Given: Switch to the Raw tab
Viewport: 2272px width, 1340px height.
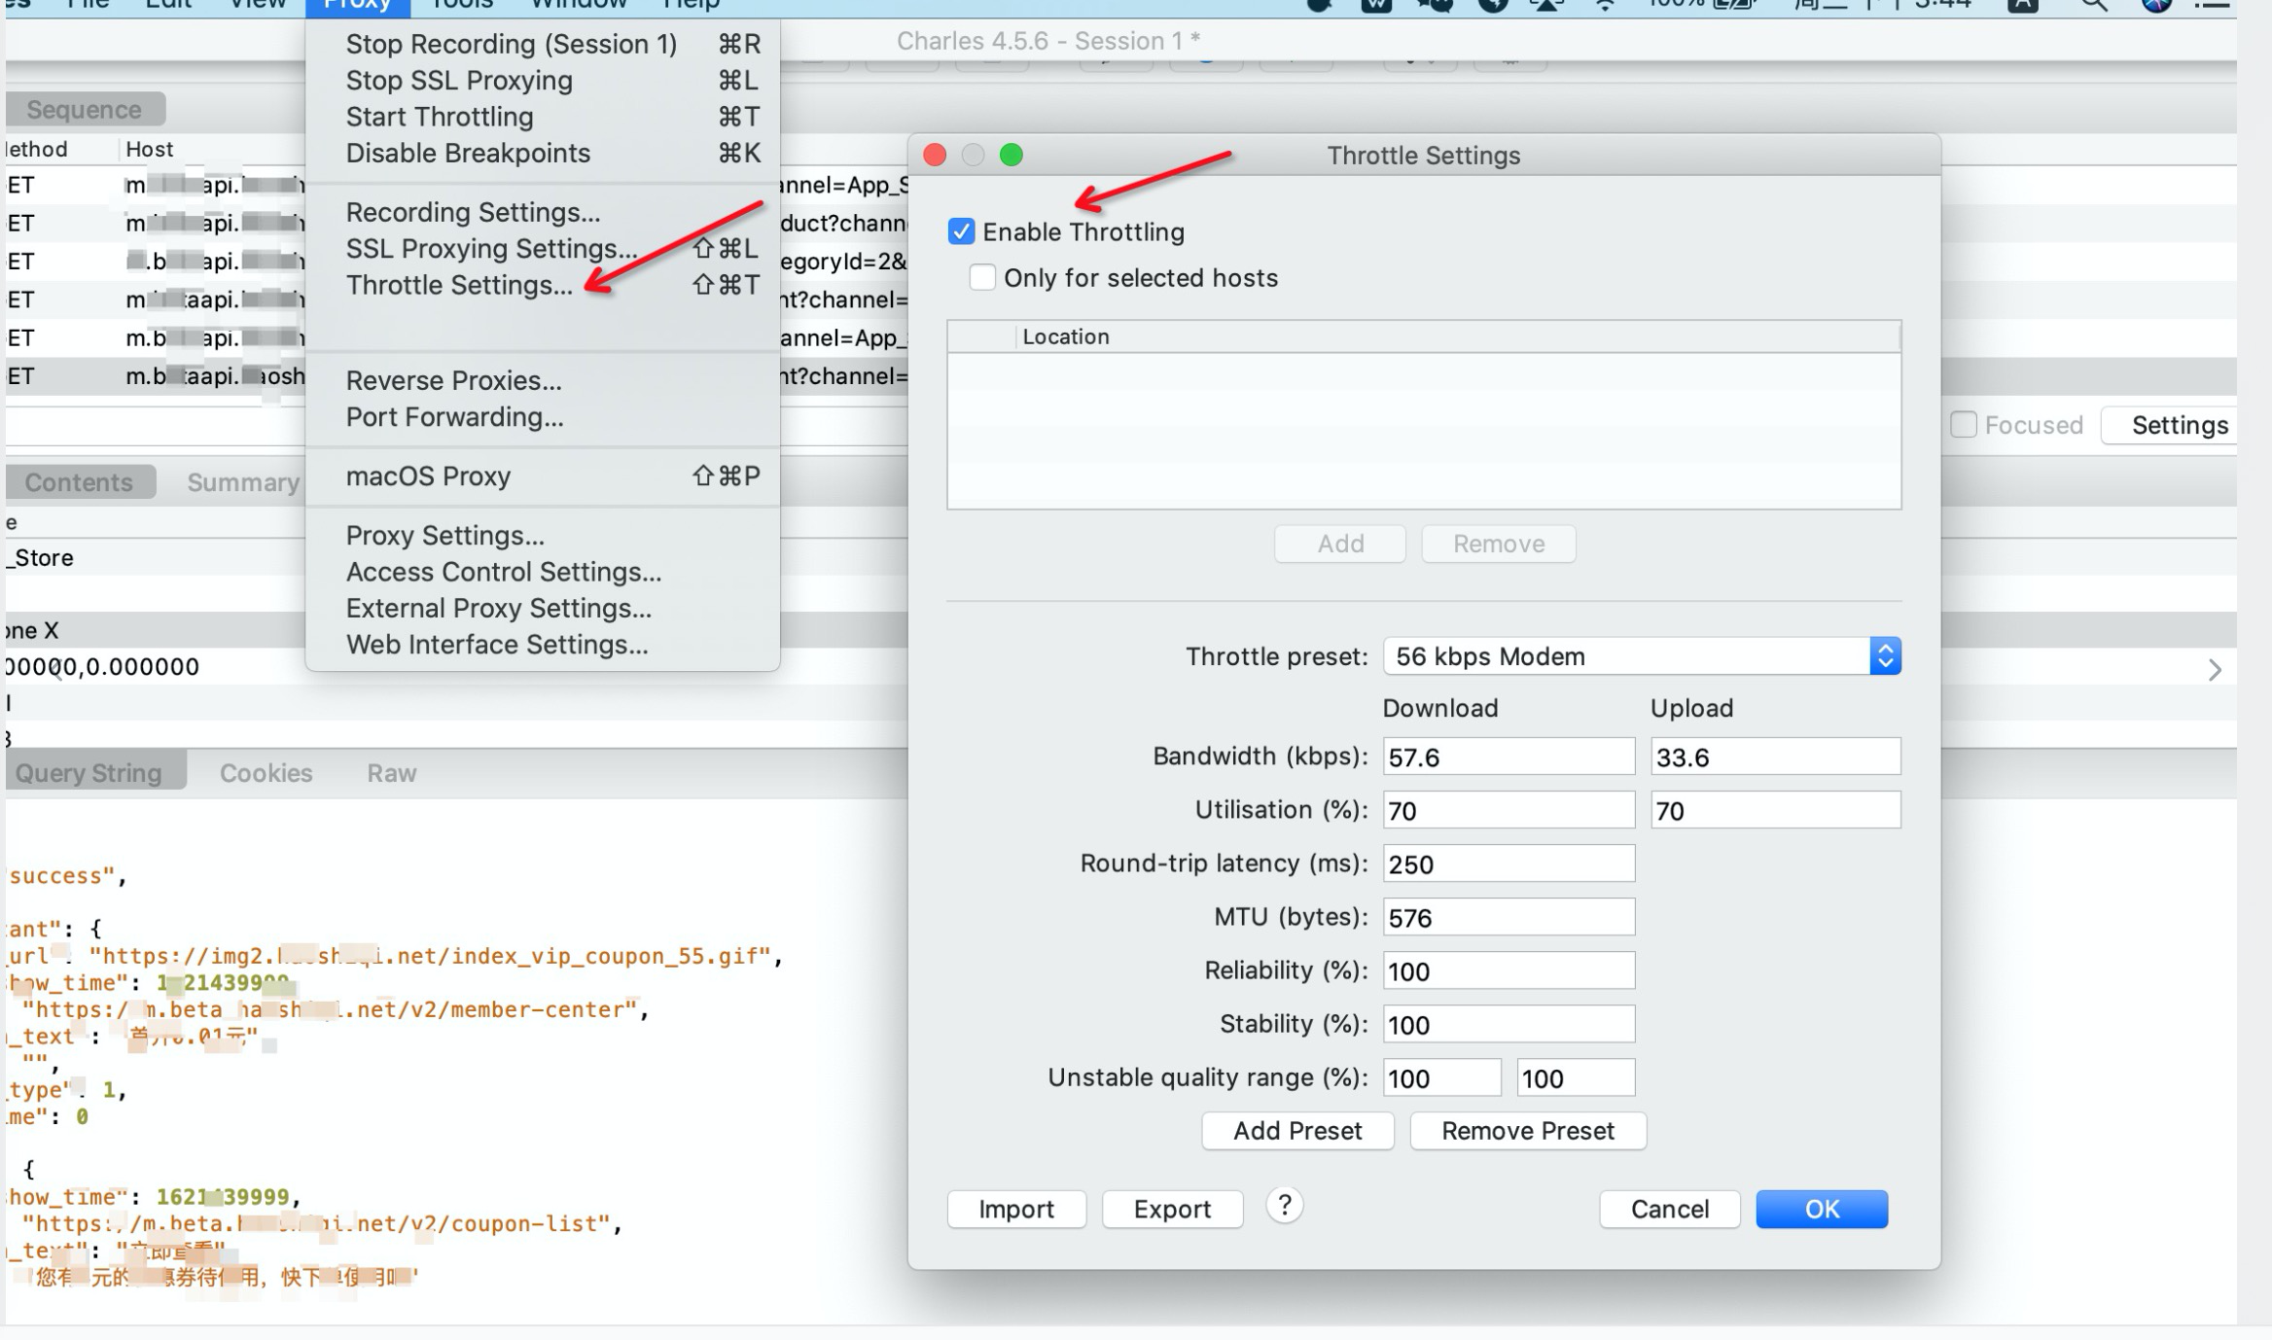Looking at the screenshot, I should 391,773.
